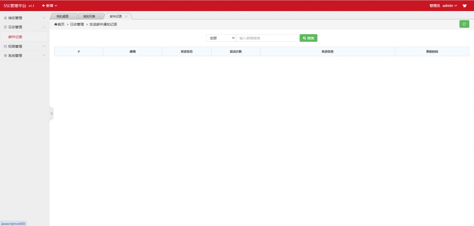The height and width of the screenshot is (226, 474).
Task: Switch to the 域名列表 tab
Action: point(89,16)
